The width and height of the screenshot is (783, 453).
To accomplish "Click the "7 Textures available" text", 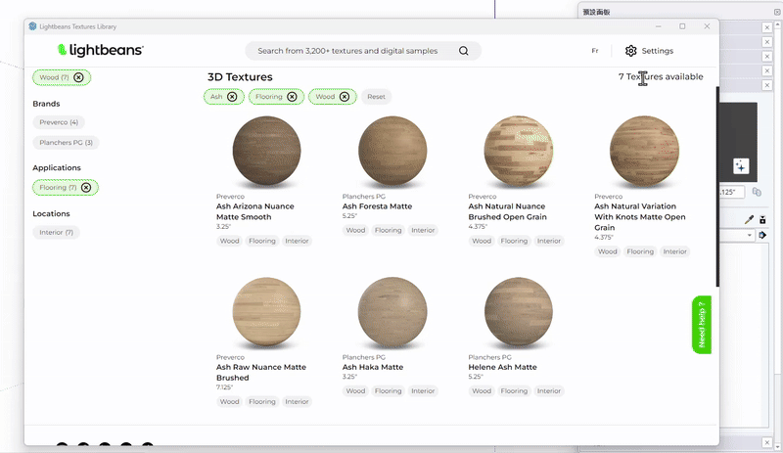I will (x=661, y=77).
